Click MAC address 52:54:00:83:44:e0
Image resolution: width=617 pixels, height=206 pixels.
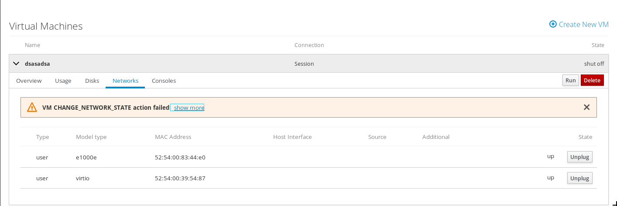[180, 157]
